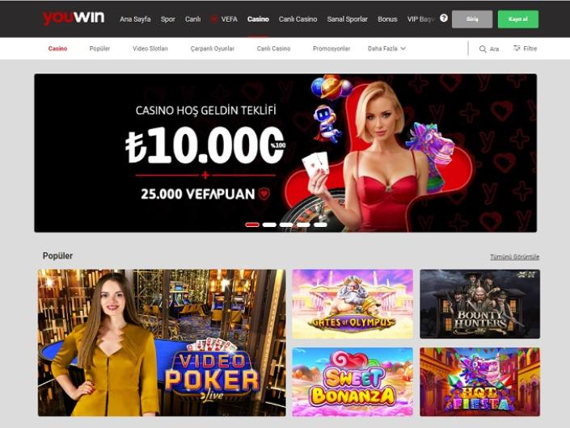Select the second banner slide indicator
The image size is (570, 428).
269,224
